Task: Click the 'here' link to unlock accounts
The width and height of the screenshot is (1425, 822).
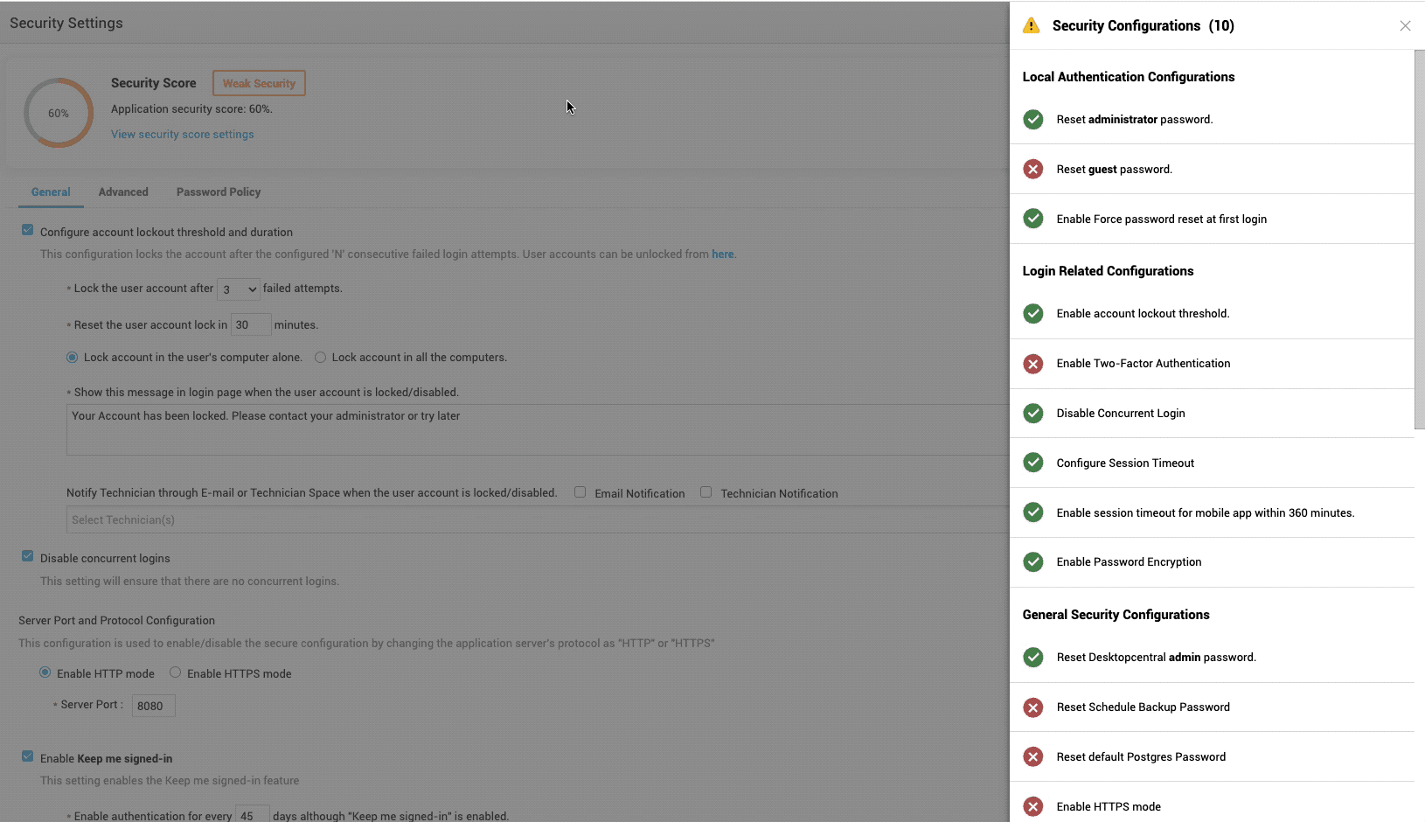Action: click(722, 254)
